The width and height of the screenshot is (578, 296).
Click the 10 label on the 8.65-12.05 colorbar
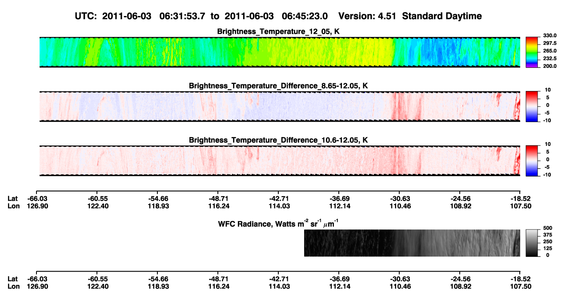tap(548, 90)
